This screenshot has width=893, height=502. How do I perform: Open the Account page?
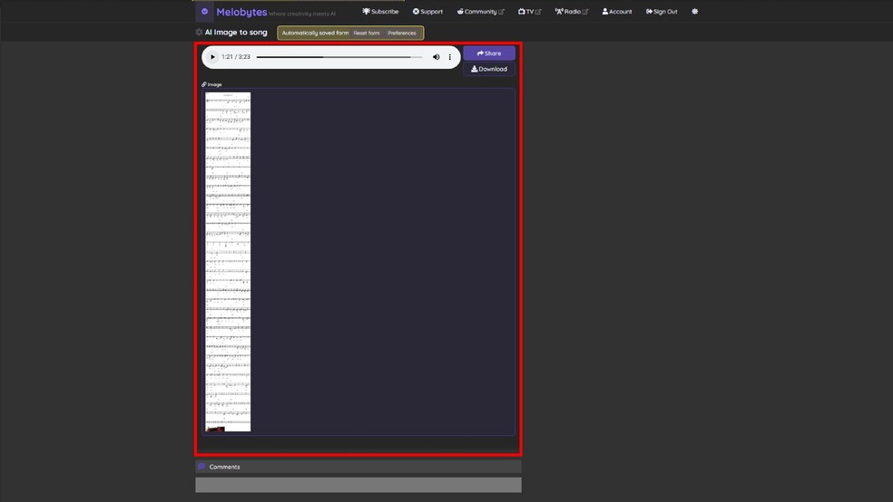tap(617, 12)
